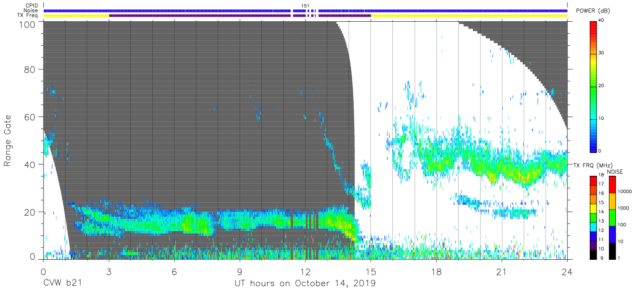Screen dimensions: 638x294
Task: Click the UT hour tick label 9
Action: tap(240, 272)
